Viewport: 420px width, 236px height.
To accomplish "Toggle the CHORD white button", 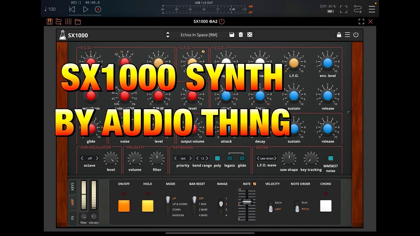I will click(x=326, y=206).
